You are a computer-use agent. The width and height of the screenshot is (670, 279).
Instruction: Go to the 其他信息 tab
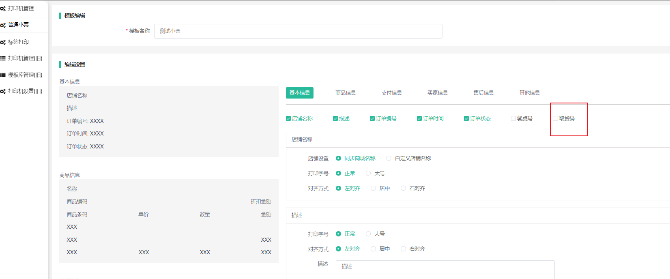[x=530, y=93]
